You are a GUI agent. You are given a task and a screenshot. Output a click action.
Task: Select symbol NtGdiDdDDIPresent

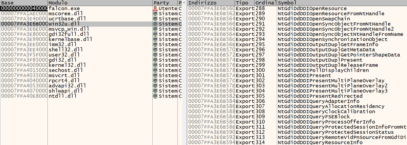[x=305, y=75]
